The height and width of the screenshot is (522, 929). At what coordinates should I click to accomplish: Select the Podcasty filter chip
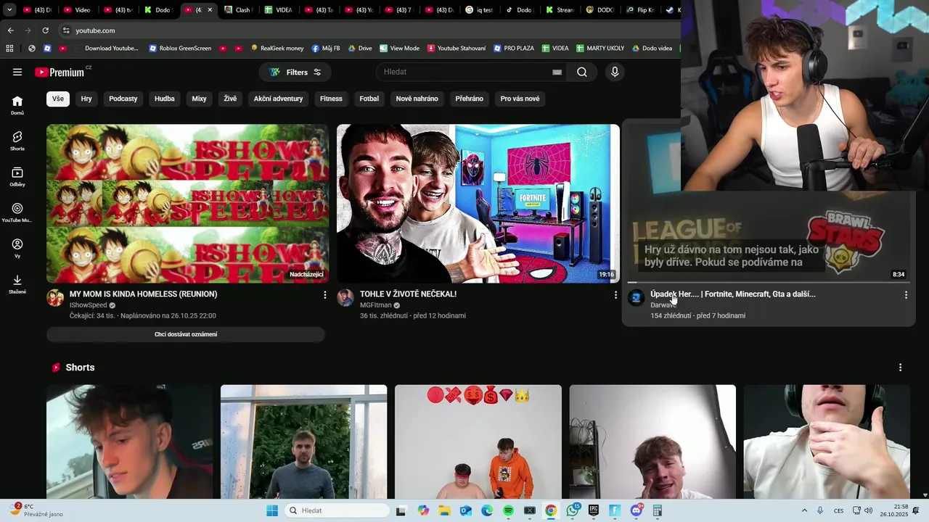123,99
